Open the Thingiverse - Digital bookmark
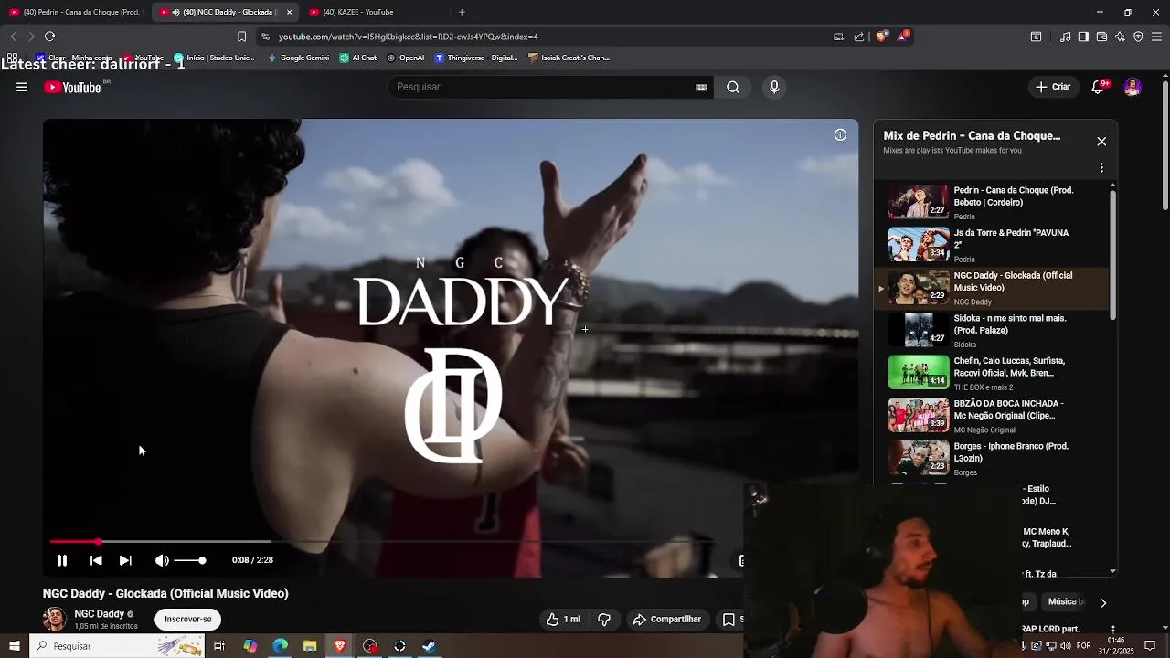The height and width of the screenshot is (658, 1170). pyautogui.click(x=476, y=58)
